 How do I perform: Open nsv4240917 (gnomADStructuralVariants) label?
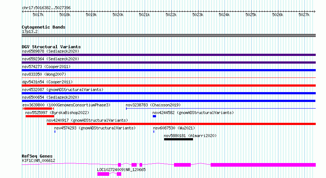pyautogui.click(x=87, y=120)
